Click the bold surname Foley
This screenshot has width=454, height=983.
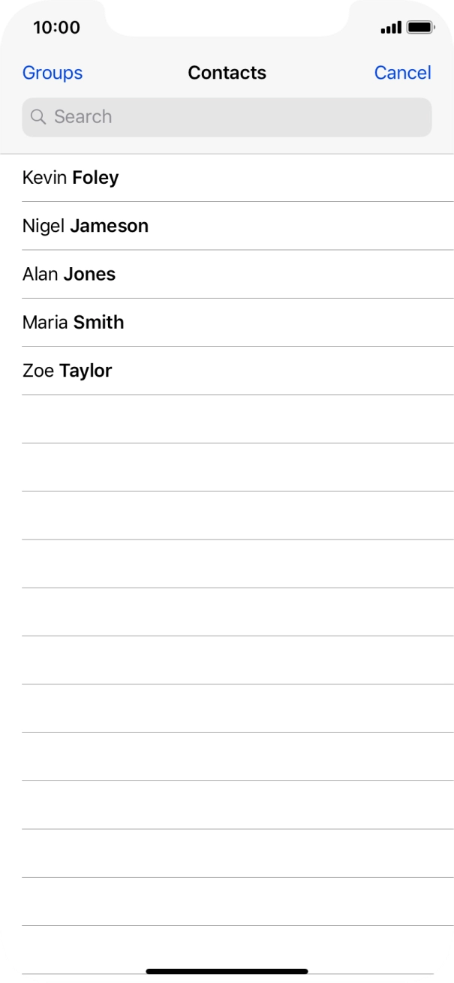(95, 178)
